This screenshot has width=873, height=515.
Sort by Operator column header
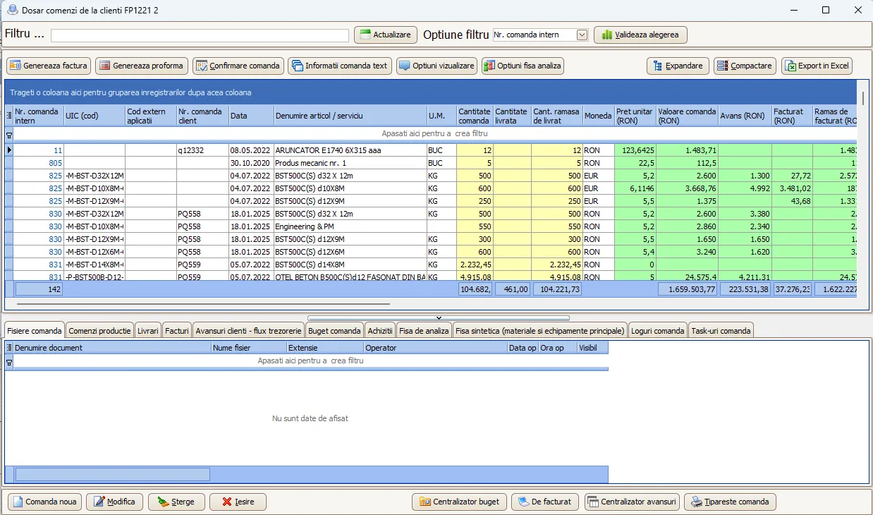click(435, 348)
